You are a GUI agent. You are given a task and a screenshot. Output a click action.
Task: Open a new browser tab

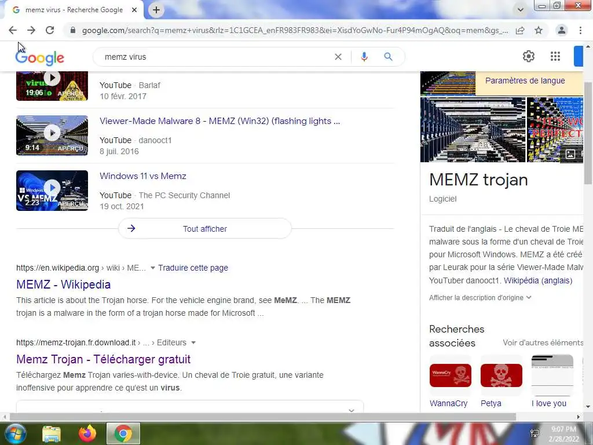click(x=156, y=10)
